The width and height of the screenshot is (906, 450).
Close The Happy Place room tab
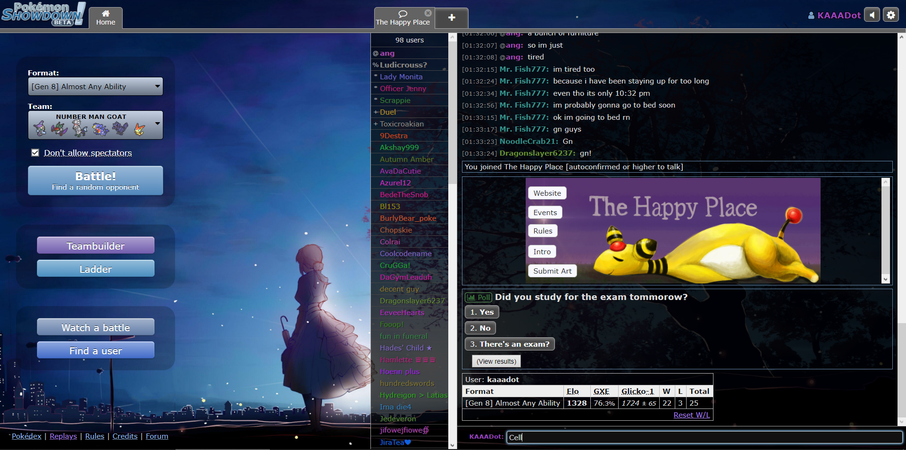coord(428,13)
